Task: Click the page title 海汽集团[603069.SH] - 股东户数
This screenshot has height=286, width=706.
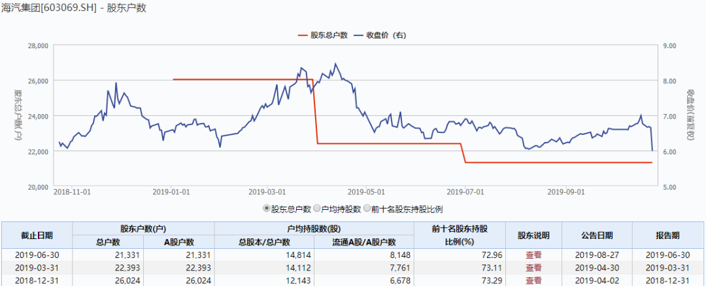Action: [x=73, y=8]
